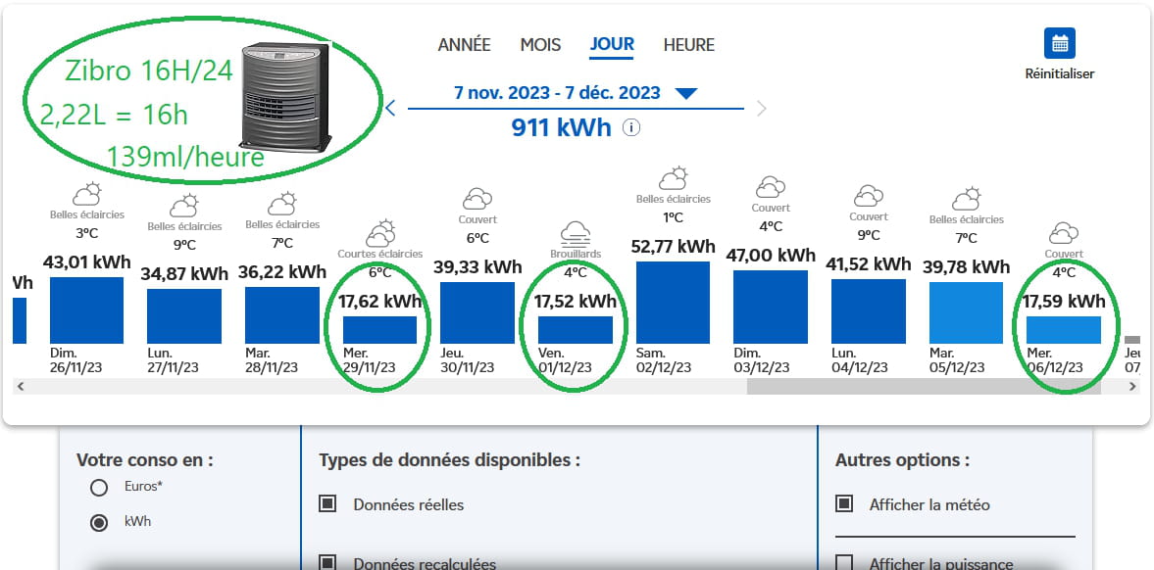The height and width of the screenshot is (570, 1154).
Task: Select the Belles éclaircies icon above Sam. 02/12
Action: [673, 175]
